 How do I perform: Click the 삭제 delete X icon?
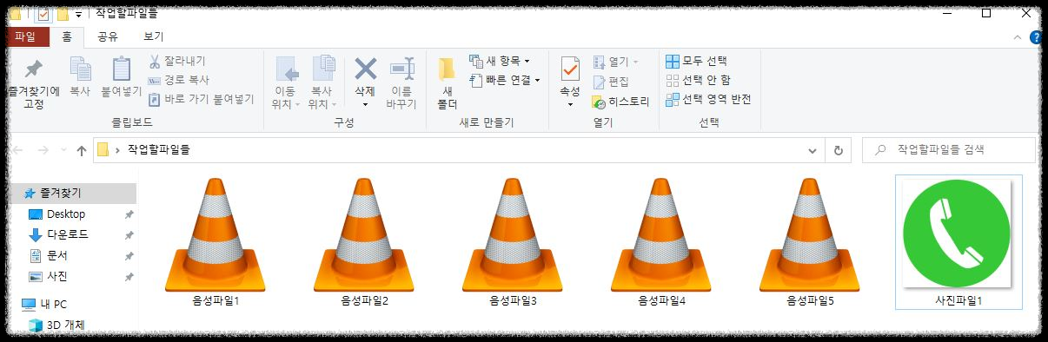tap(366, 69)
